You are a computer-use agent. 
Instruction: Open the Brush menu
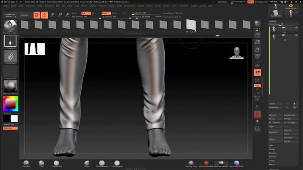[x=14, y=6]
